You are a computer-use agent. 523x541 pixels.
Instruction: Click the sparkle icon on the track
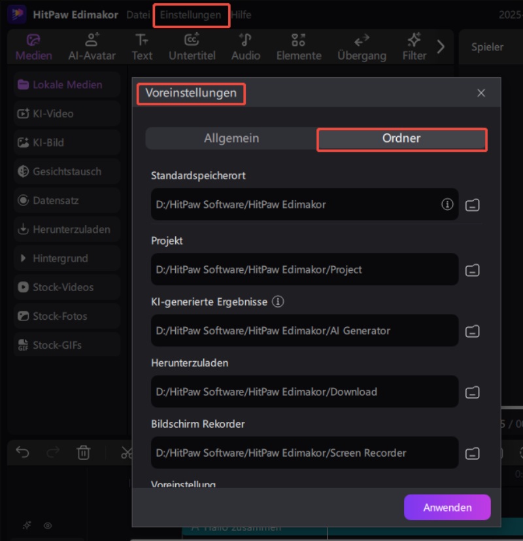27,525
